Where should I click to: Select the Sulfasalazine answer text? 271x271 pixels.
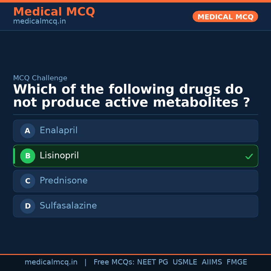coord(68,206)
